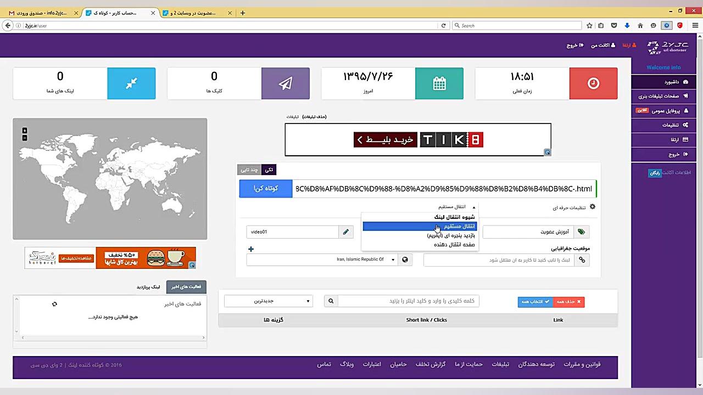
Task: Click orange ارتقا link in top header
Action: click(629, 46)
